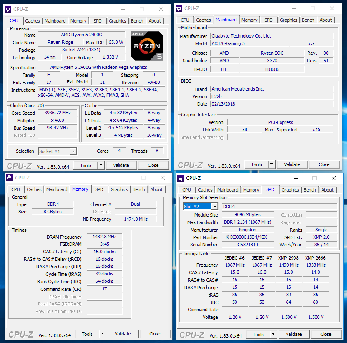Click the motherboard Model field AX370-Gaming 5
This screenshot has width=347, height=343.
click(x=249, y=43)
